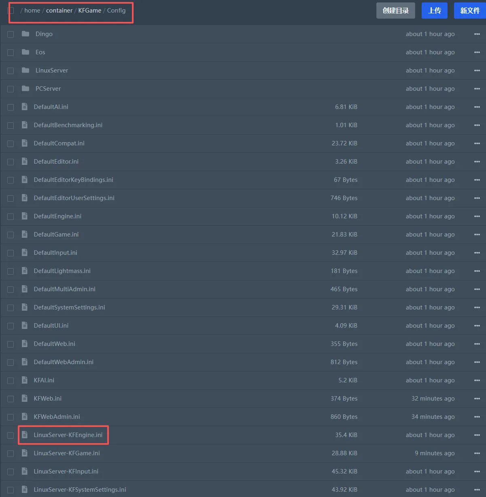Navigate to KFGame in the breadcrumb
Viewport: 486px width, 497px height.
[x=90, y=11]
